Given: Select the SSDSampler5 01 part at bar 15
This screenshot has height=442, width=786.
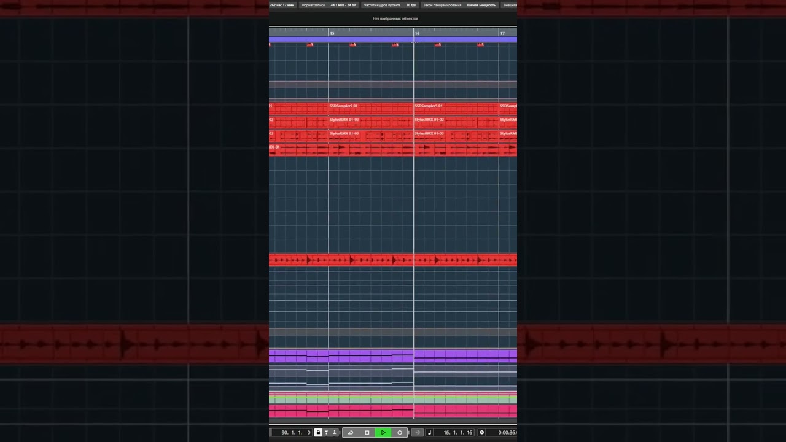Looking at the screenshot, I should pyautogui.click(x=371, y=108).
